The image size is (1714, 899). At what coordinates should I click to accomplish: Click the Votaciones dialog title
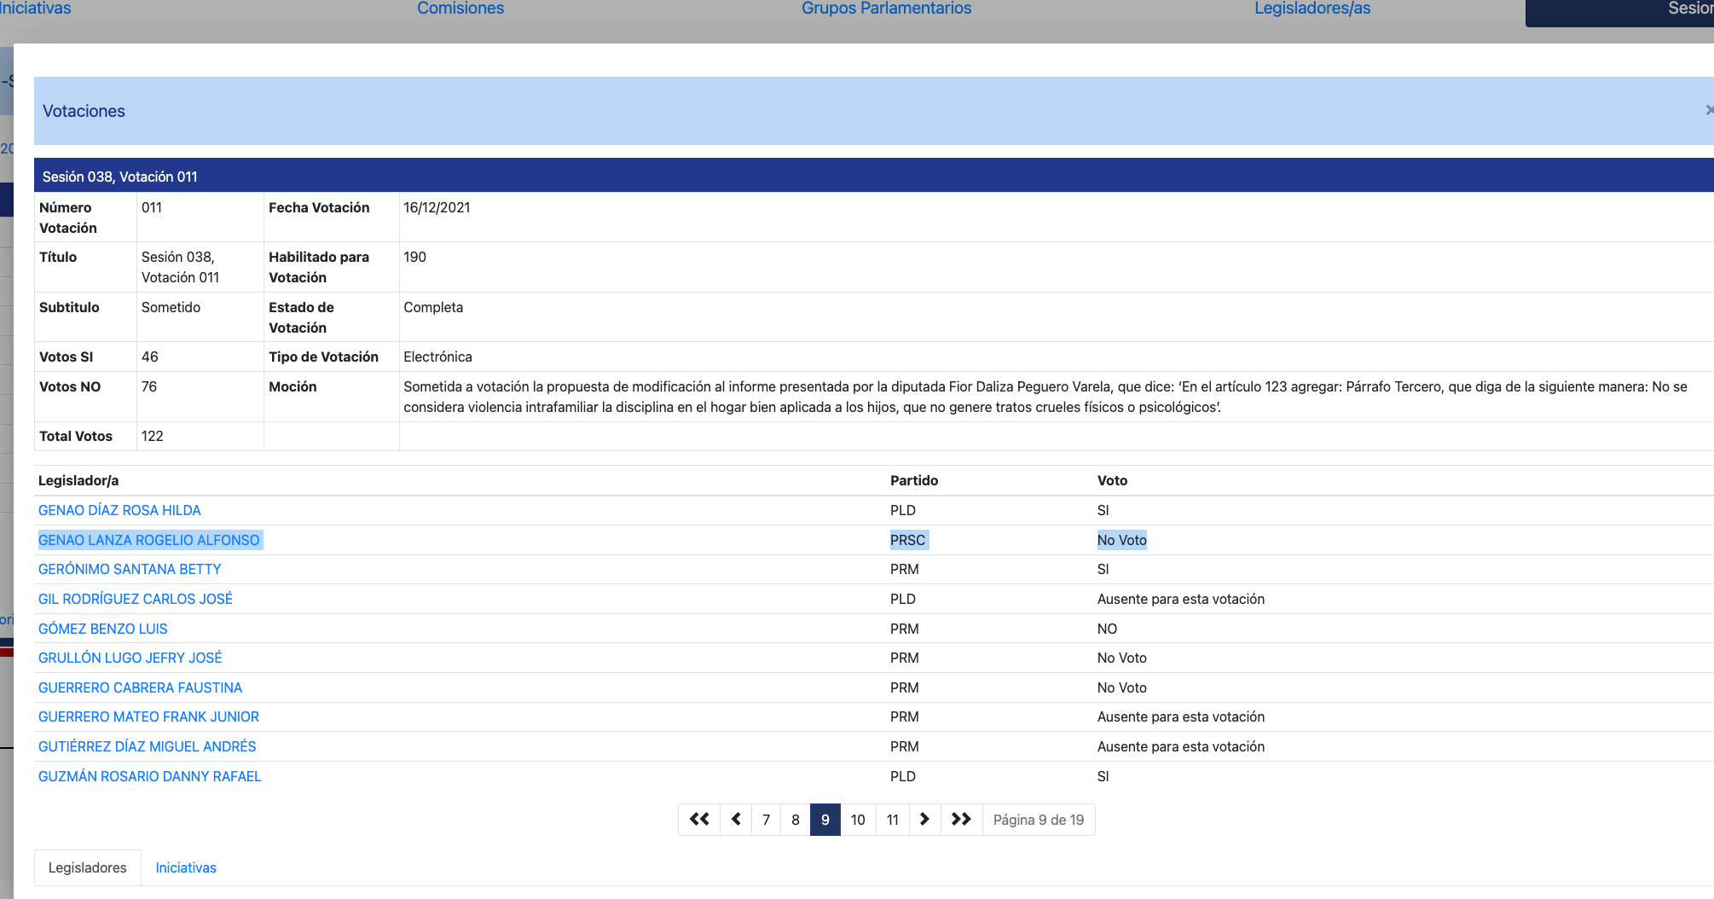tap(84, 111)
